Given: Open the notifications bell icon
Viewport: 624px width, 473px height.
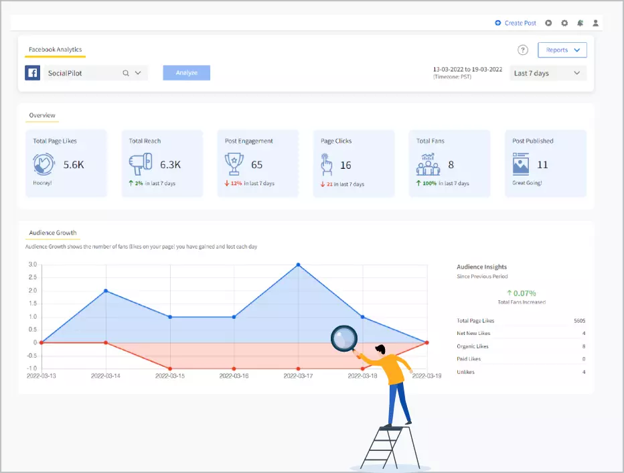Looking at the screenshot, I should point(580,23).
